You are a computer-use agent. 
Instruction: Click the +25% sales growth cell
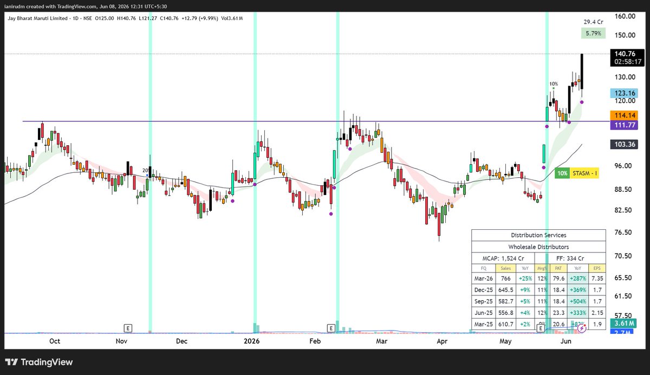525,279
